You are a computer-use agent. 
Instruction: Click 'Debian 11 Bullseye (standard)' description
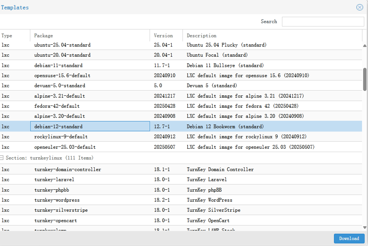coord(225,65)
